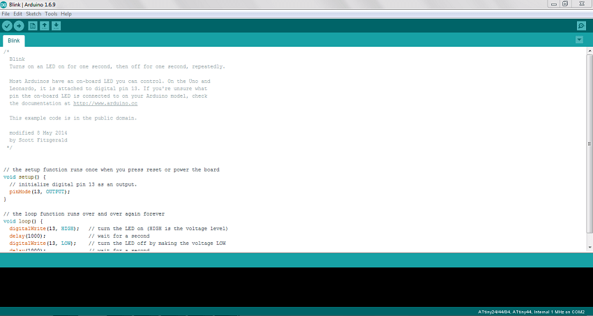The width and height of the screenshot is (593, 316).
Task: Click the 'pinMode(13, OUTPUT);' line
Action: 40,192
